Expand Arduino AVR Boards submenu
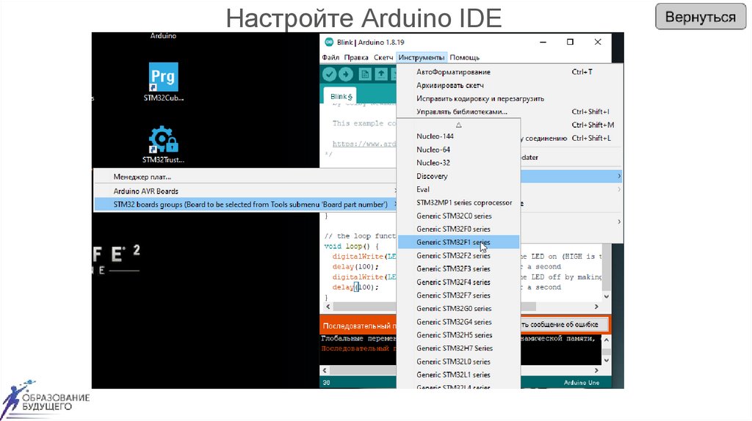Viewport: 752px width, 421px height. click(x=245, y=191)
